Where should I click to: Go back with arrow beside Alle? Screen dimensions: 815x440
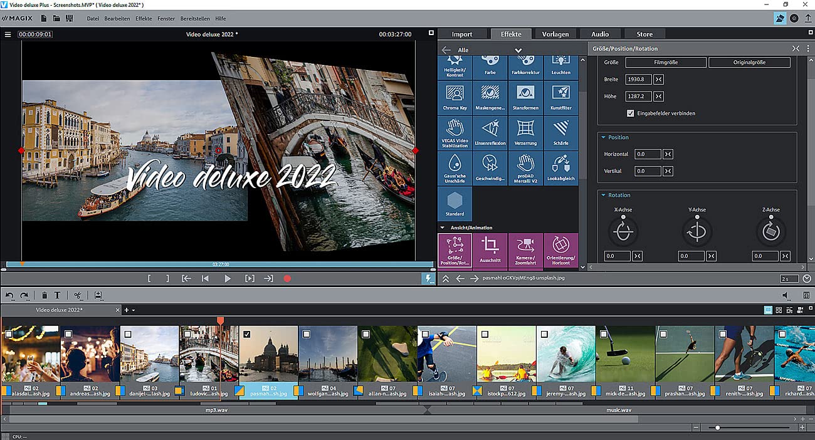[446, 50]
